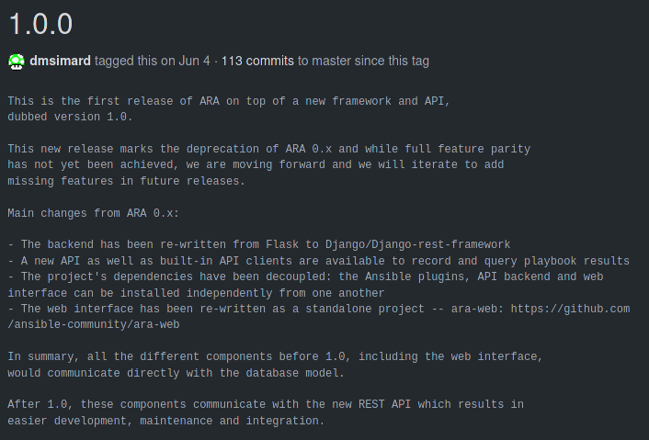The image size is (649, 440).
Task: Click the 'missing features in future releases' line
Action: 126,181
